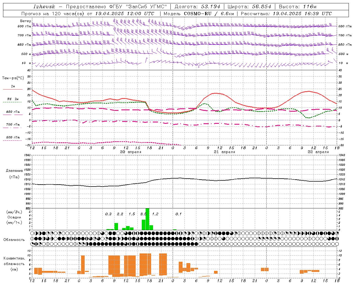Select the elevation value 116м

(x=309, y=7)
